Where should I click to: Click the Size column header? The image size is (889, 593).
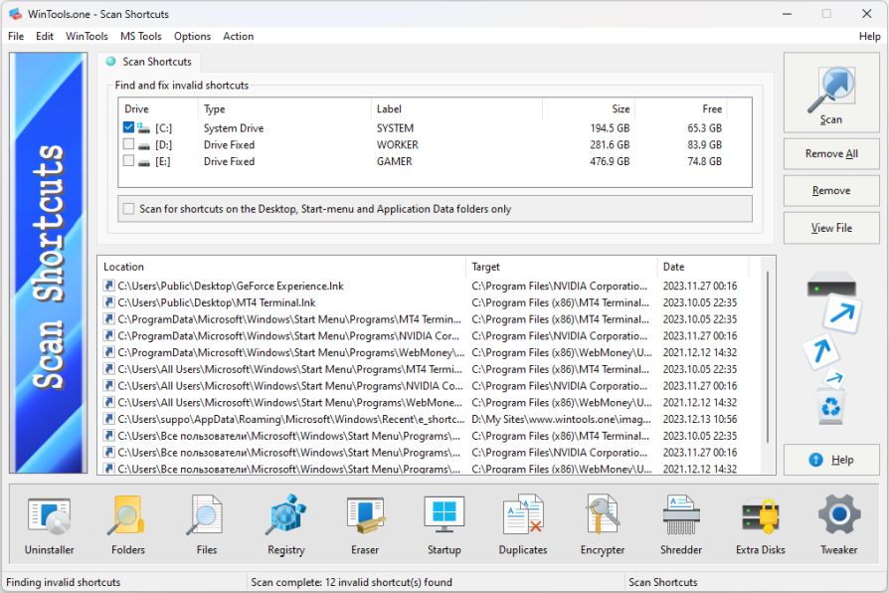pyautogui.click(x=589, y=109)
